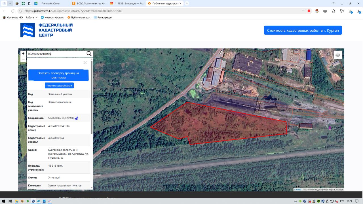
Task: Click the Federal Cadastral Center logo
Action: 47,30
